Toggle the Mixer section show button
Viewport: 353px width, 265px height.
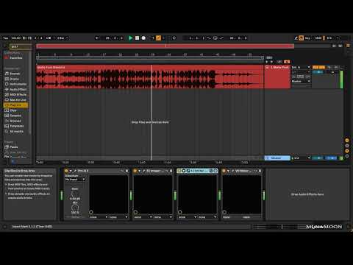tap(347, 151)
